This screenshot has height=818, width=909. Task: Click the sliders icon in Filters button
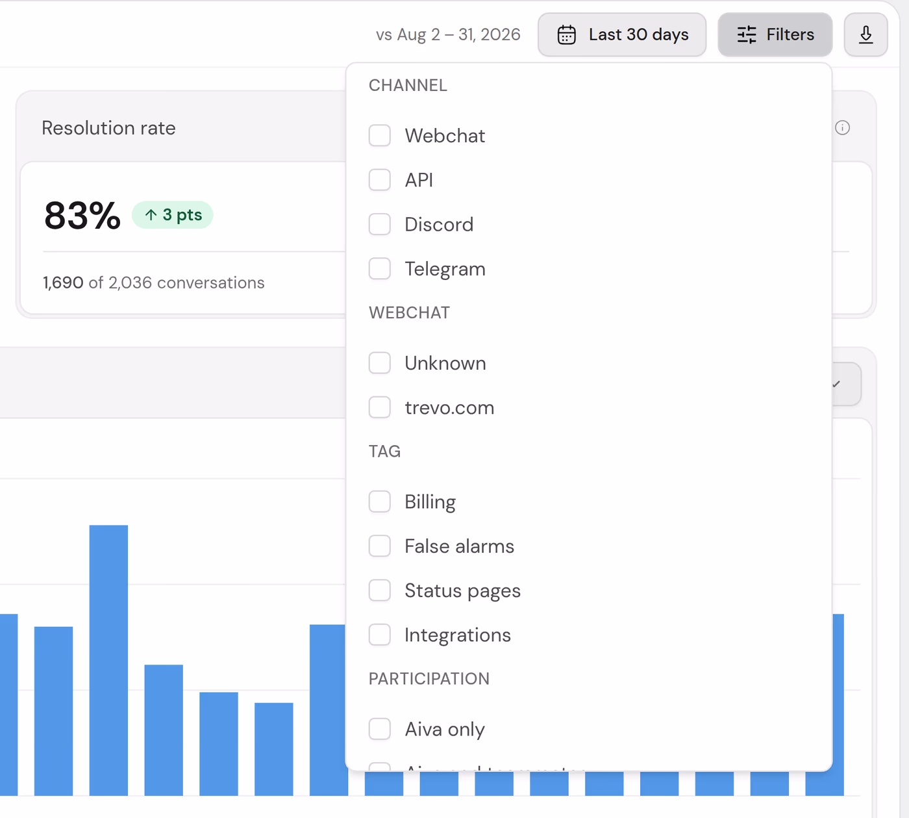pos(747,34)
